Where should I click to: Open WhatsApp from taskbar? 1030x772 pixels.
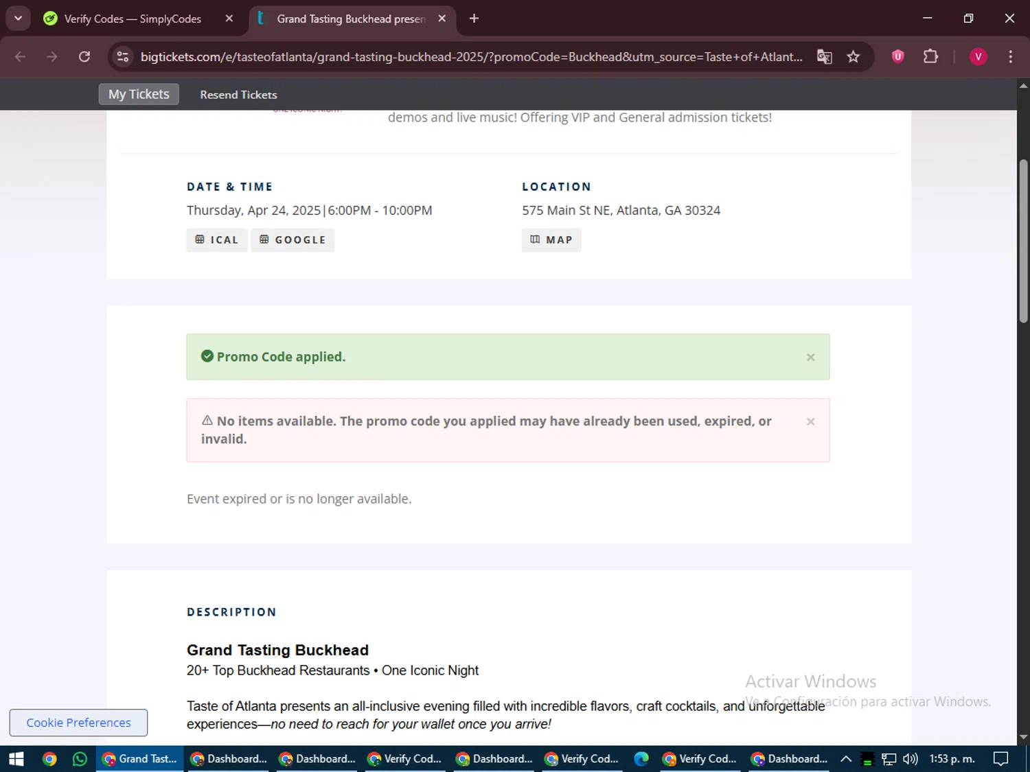click(x=80, y=758)
